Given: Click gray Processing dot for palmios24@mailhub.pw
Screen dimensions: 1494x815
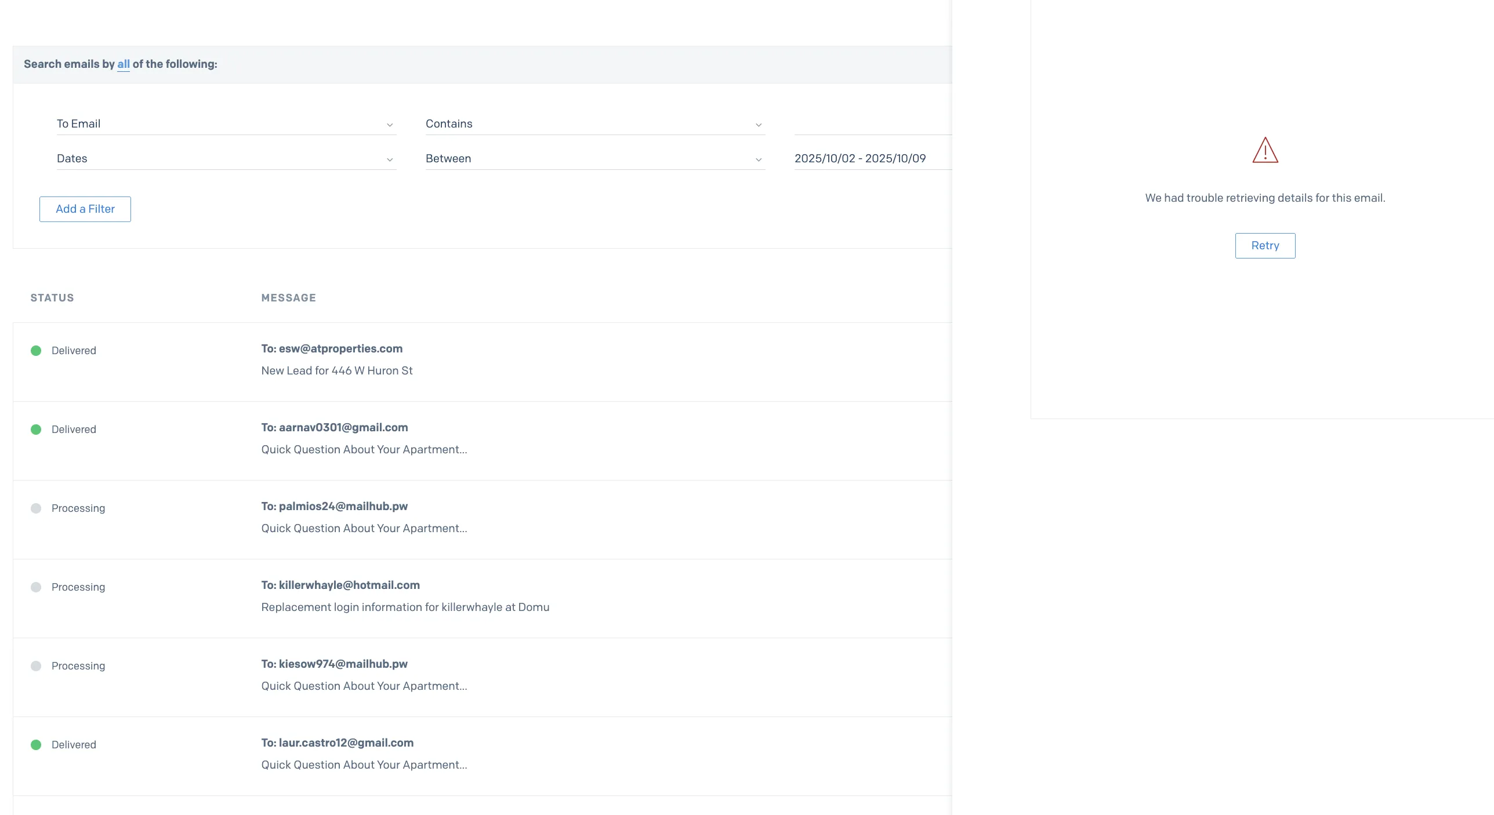Looking at the screenshot, I should click(x=36, y=508).
